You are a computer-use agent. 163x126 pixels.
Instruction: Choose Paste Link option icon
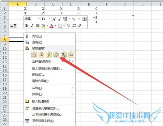(x=71, y=55)
